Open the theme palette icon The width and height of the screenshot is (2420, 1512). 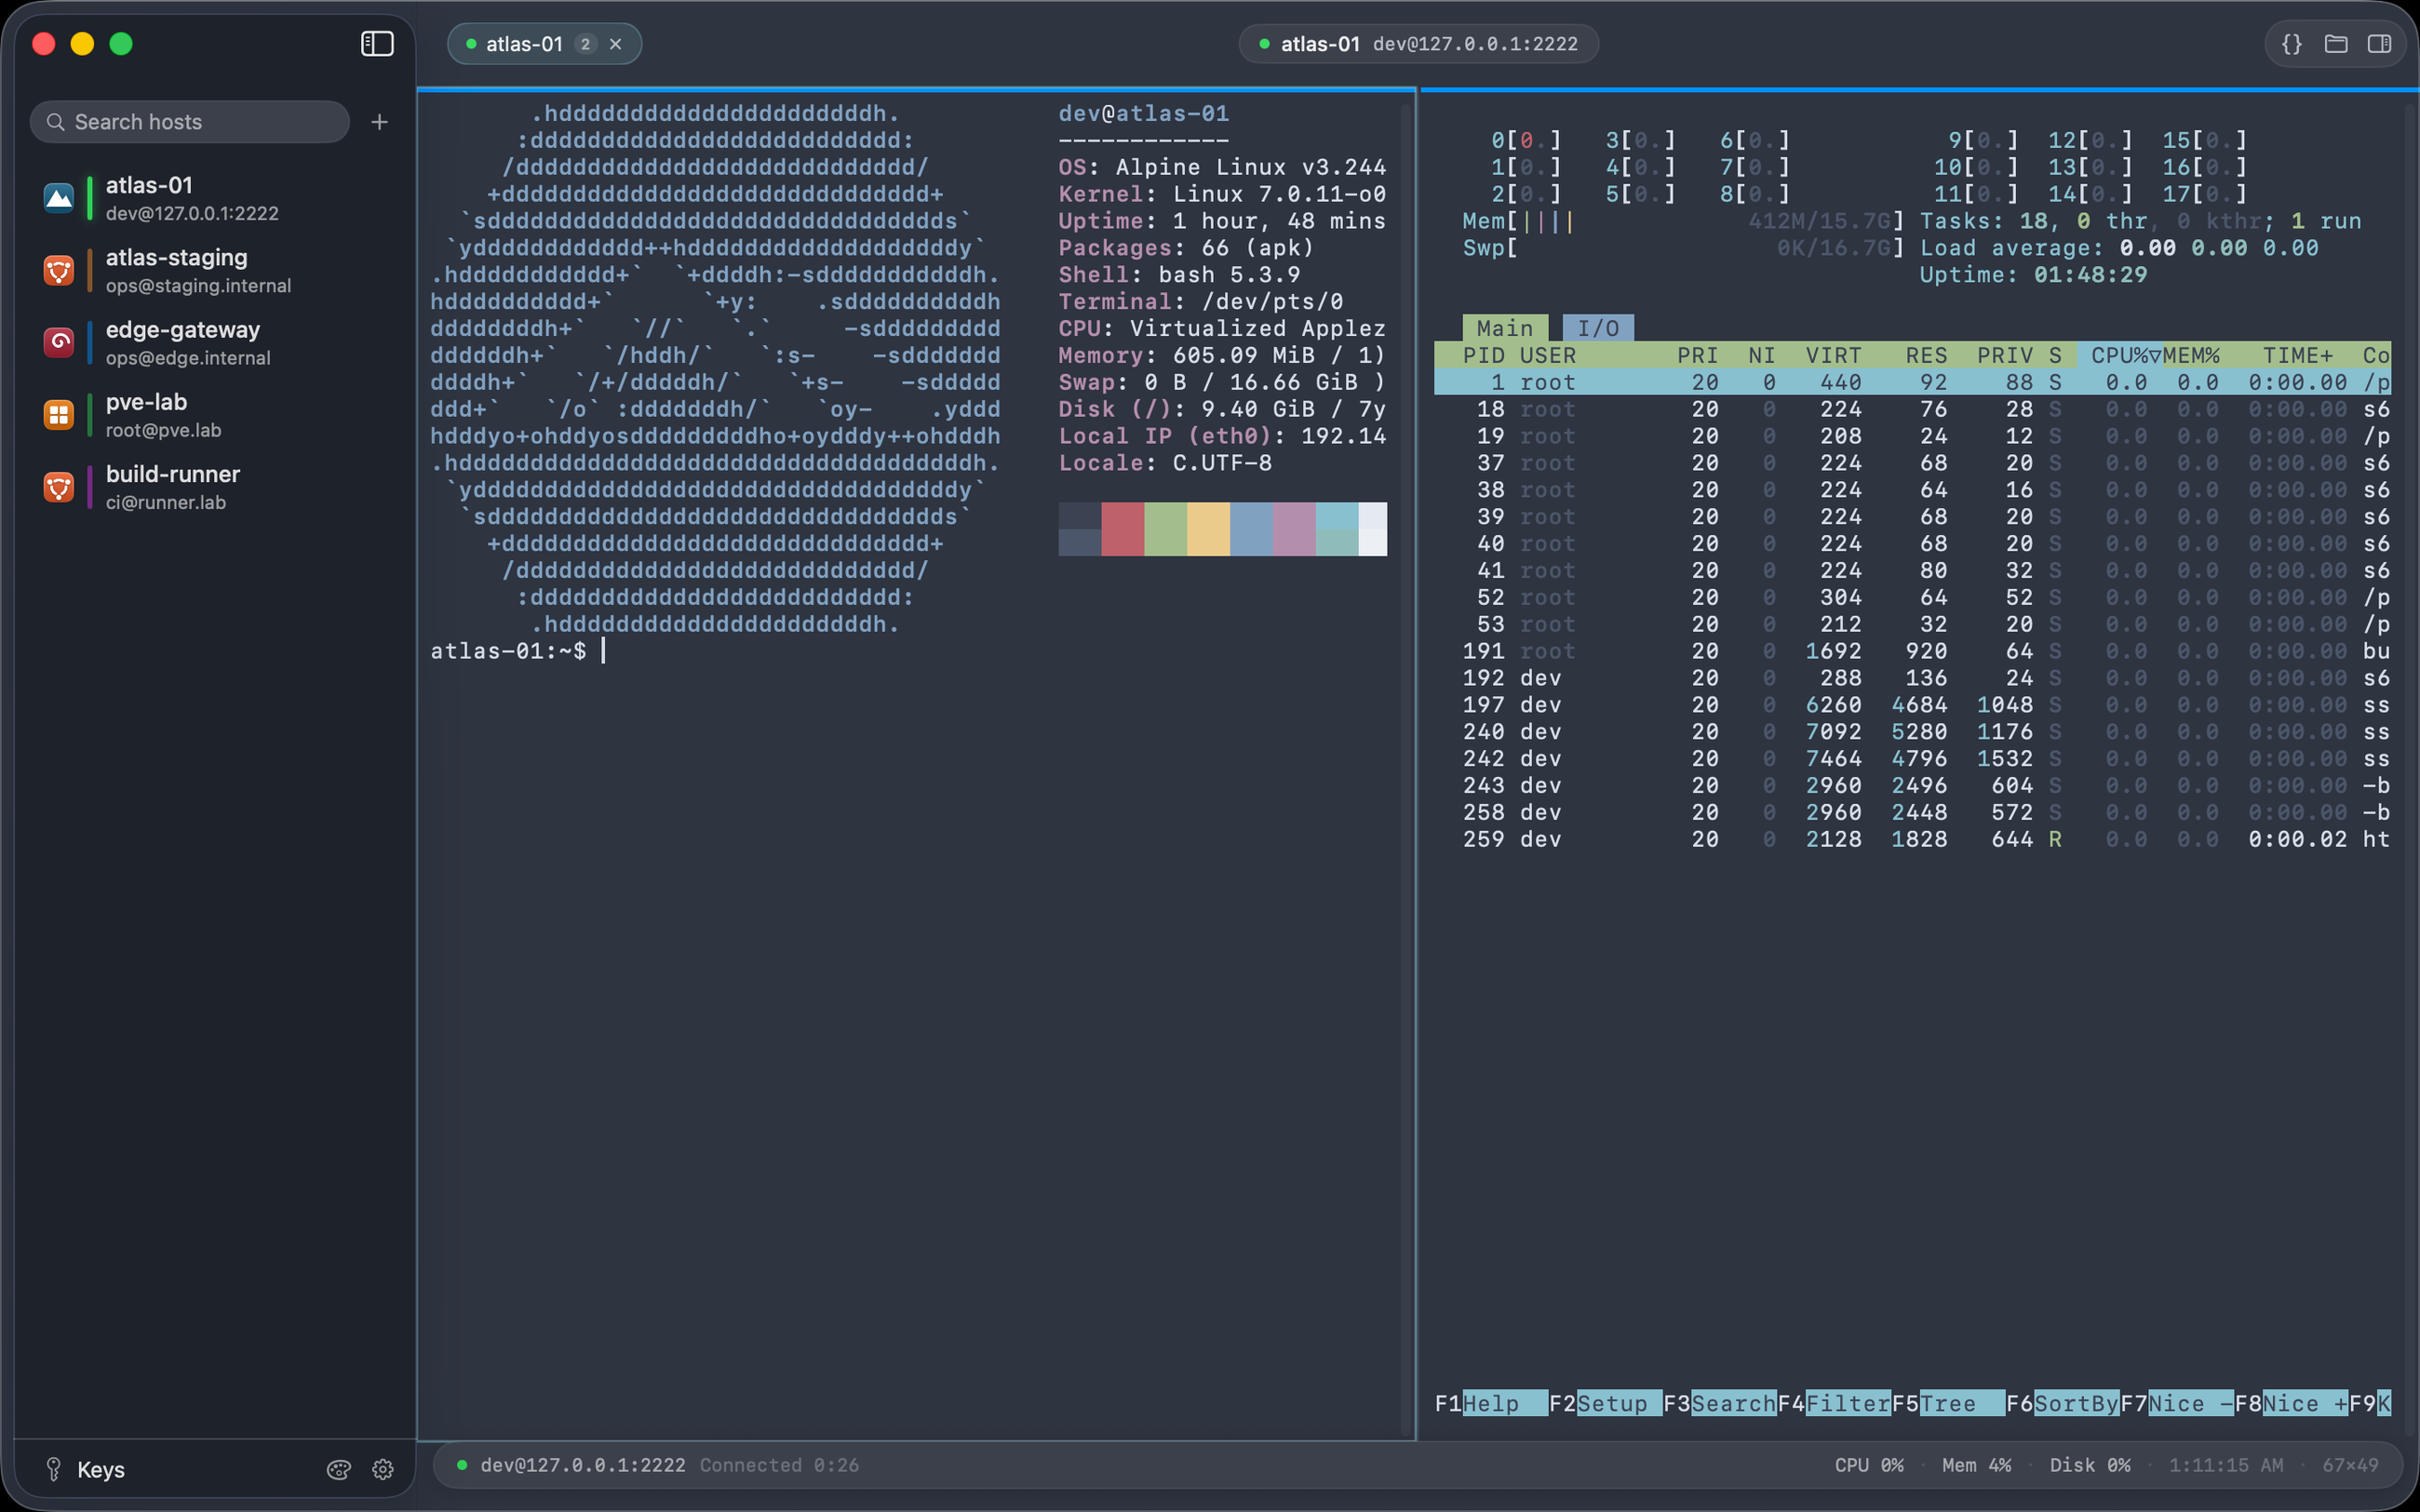click(x=339, y=1469)
